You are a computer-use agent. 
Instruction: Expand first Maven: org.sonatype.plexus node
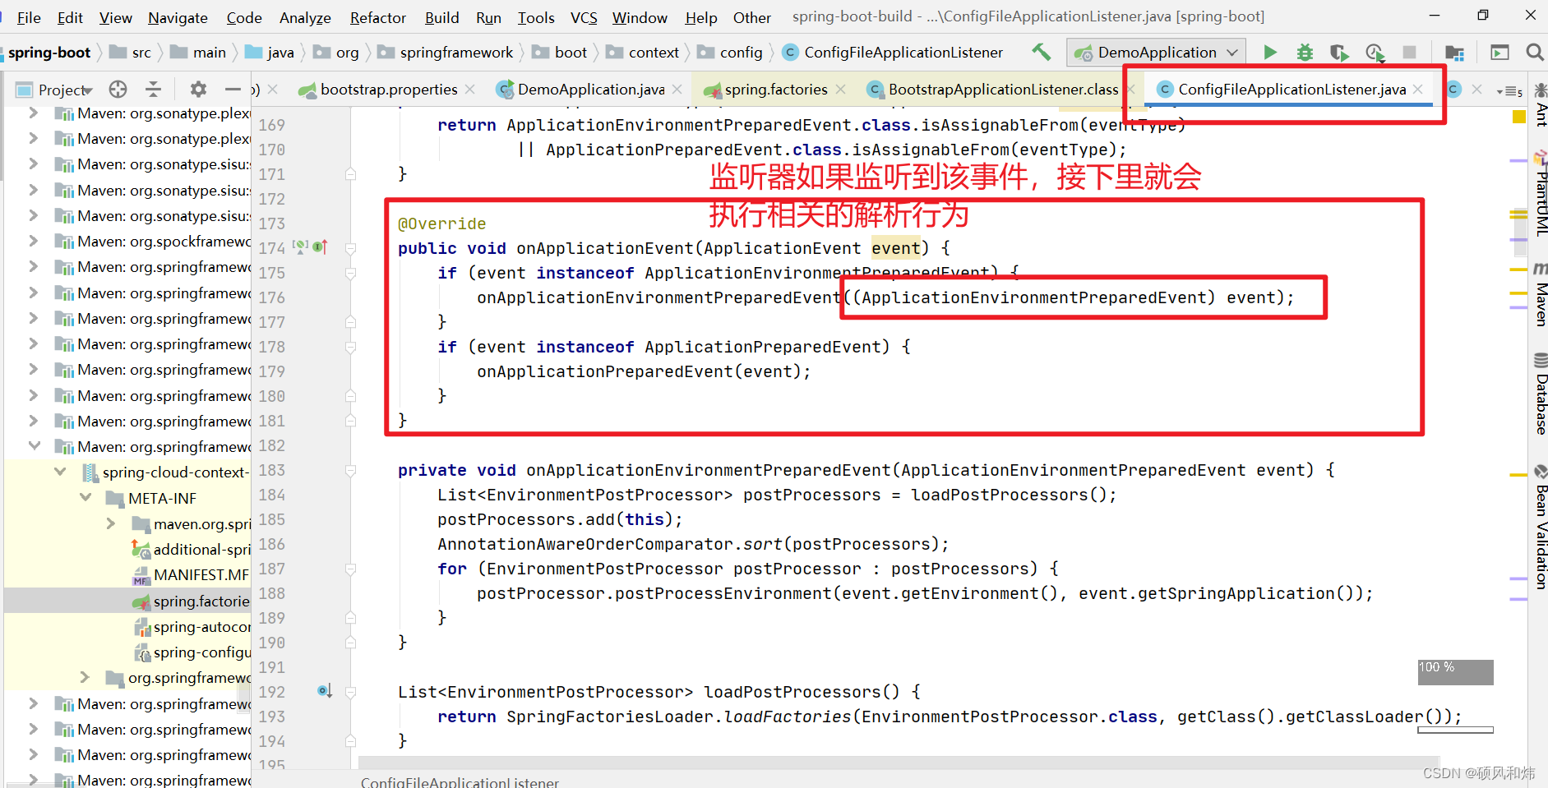[34, 113]
